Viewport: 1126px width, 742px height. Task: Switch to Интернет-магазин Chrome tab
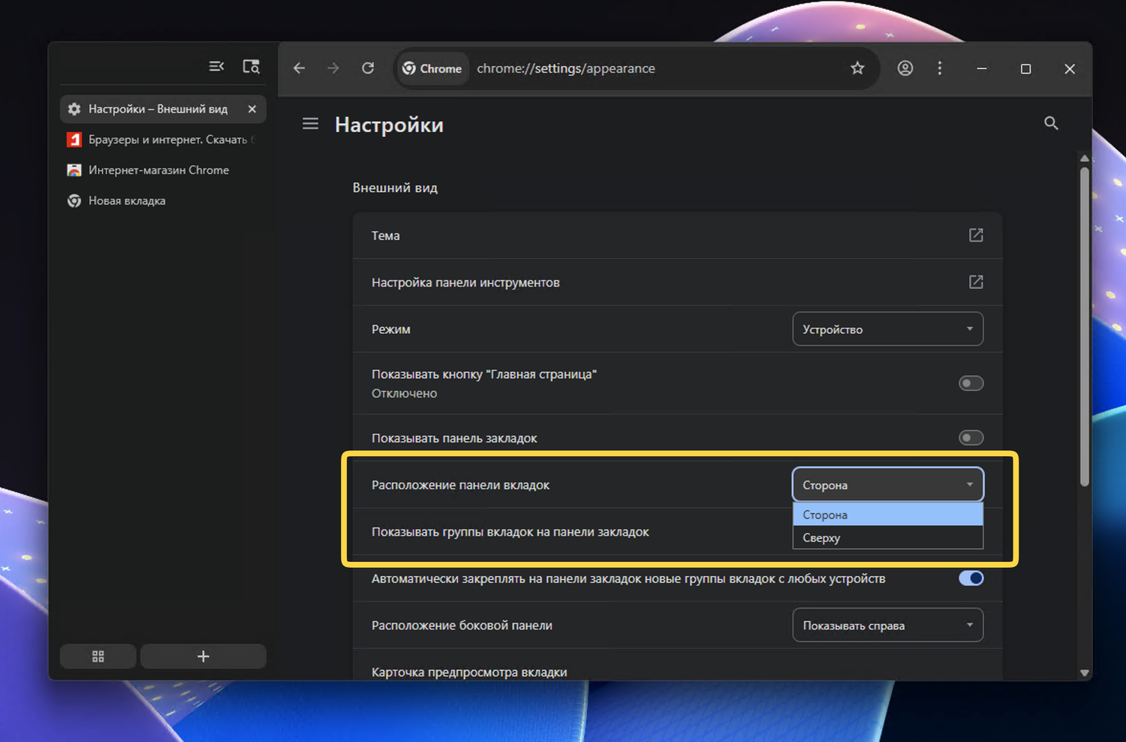tap(163, 170)
